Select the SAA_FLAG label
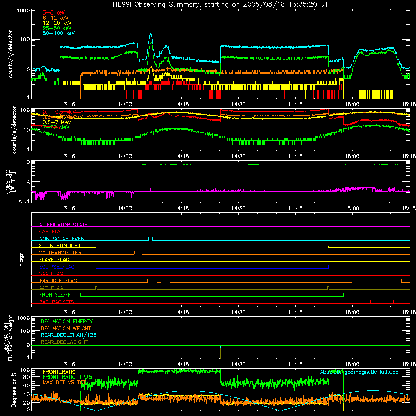 [x=51, y=274]
